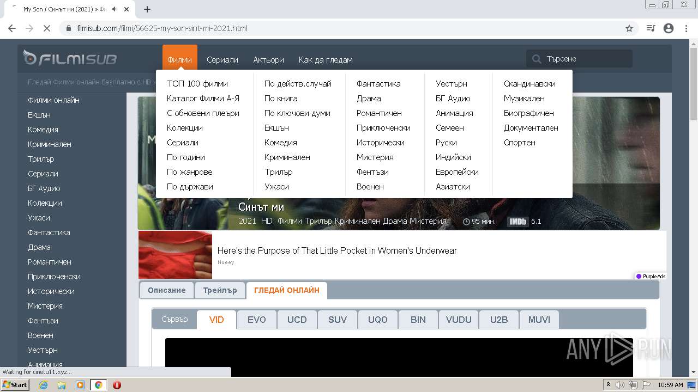Screen dimensions: 698x392
Task: Click the FilmiSub site logo
Action: [x=70, y=58]
